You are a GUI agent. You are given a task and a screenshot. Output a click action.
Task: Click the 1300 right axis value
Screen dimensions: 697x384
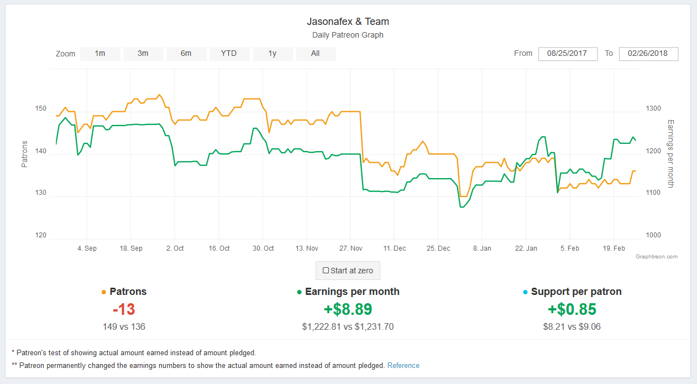pyautogui.click(x=654, y=108)
